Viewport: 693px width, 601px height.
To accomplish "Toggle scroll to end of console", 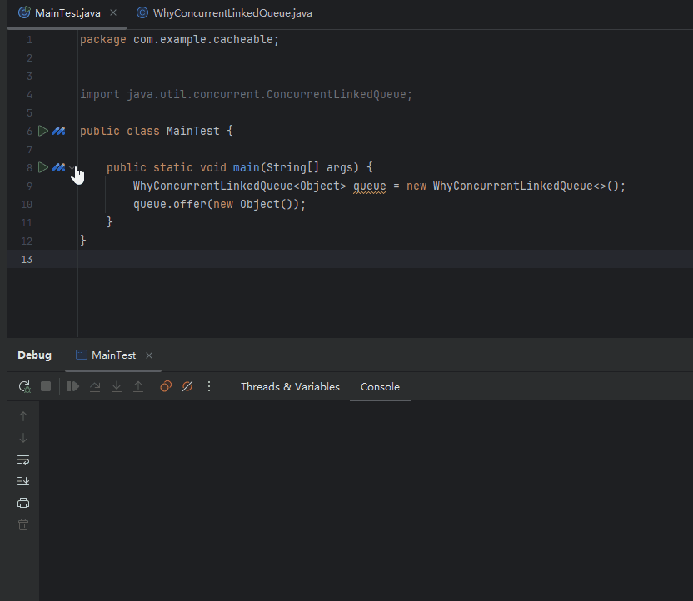I will click(x=23, y=481).
